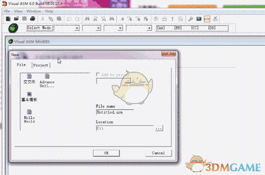Screen dimensions: 265x175
Task: Click the orange ABC spell-check icon
Action: pos(207,19)
